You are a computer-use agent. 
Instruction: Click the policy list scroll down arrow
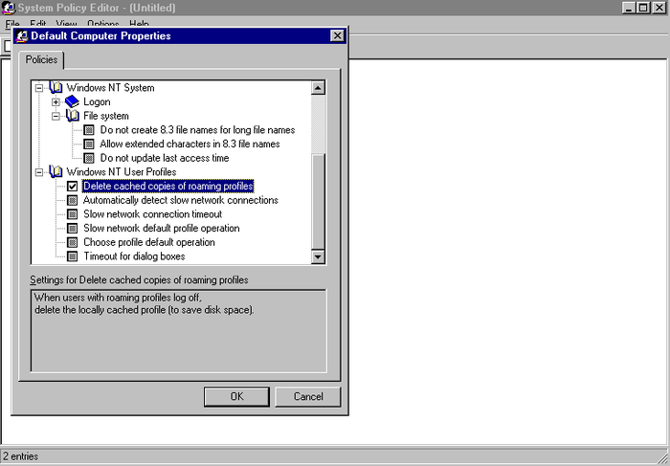tap(319, 256)
